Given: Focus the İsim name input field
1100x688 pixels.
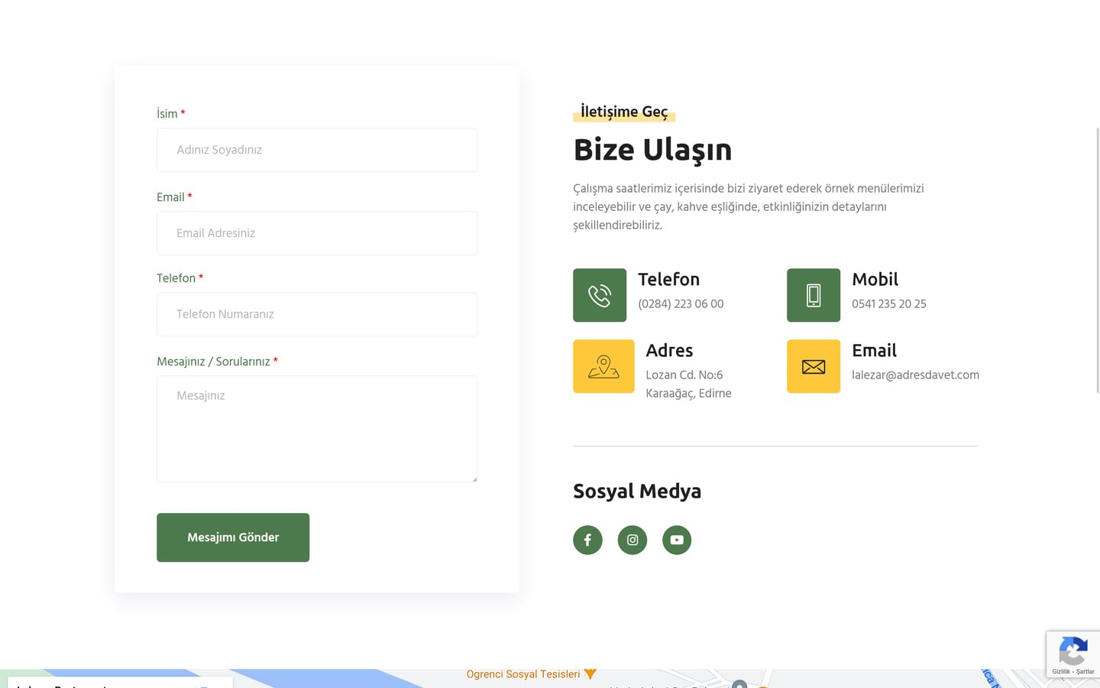Looking at the screenshot, I should pos(317,150).
